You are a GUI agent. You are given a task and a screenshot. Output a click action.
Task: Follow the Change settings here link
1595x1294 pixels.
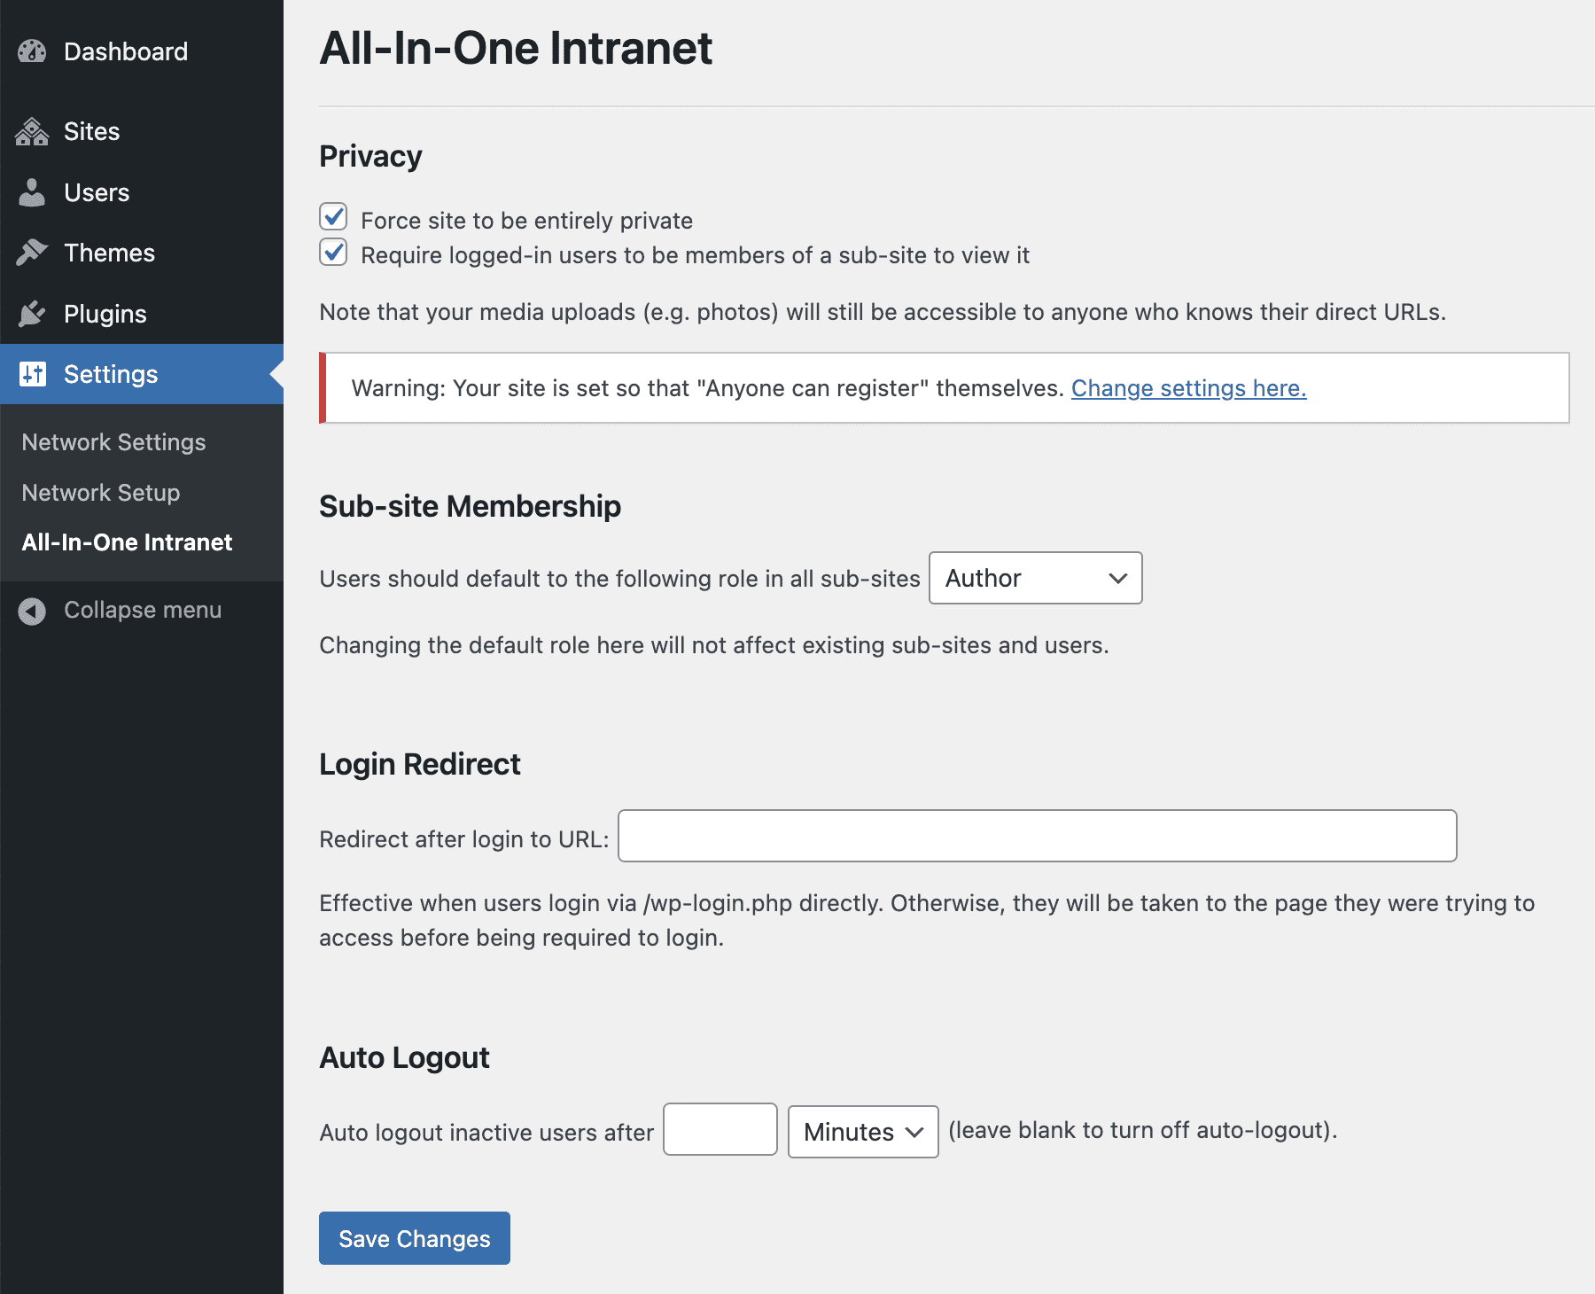click(x=1188, y=388)
